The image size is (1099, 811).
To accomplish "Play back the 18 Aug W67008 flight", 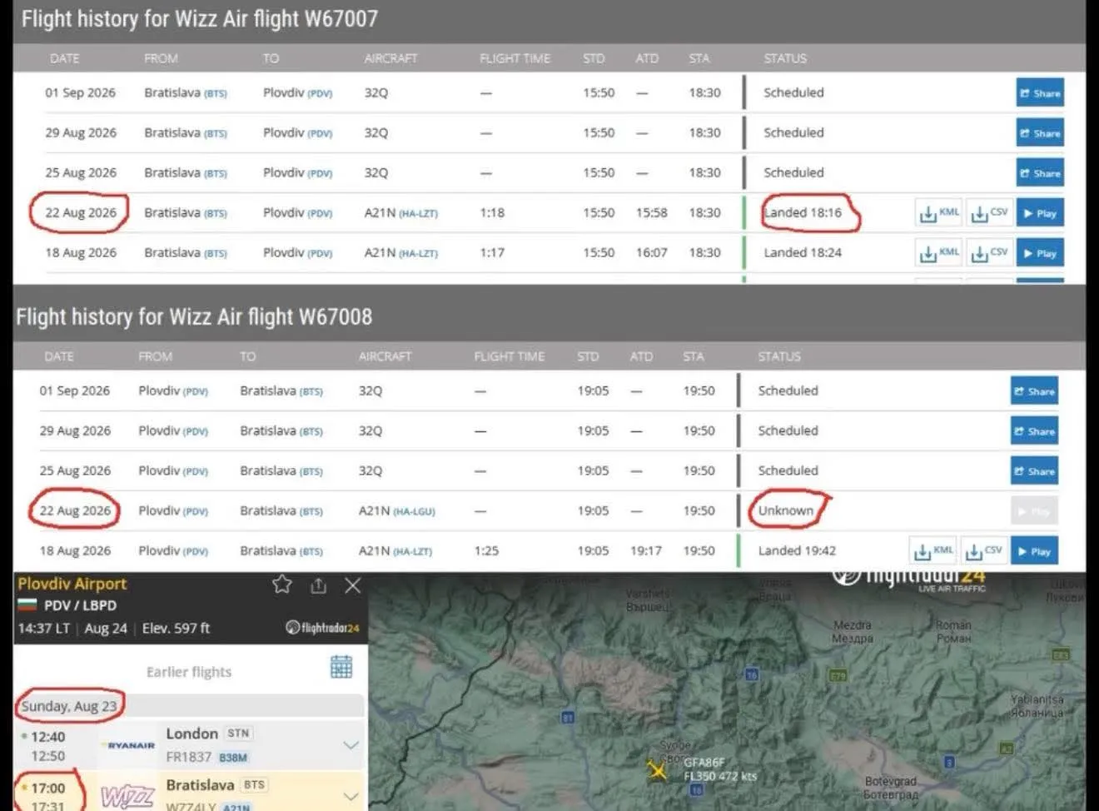I will (1034, 551).
